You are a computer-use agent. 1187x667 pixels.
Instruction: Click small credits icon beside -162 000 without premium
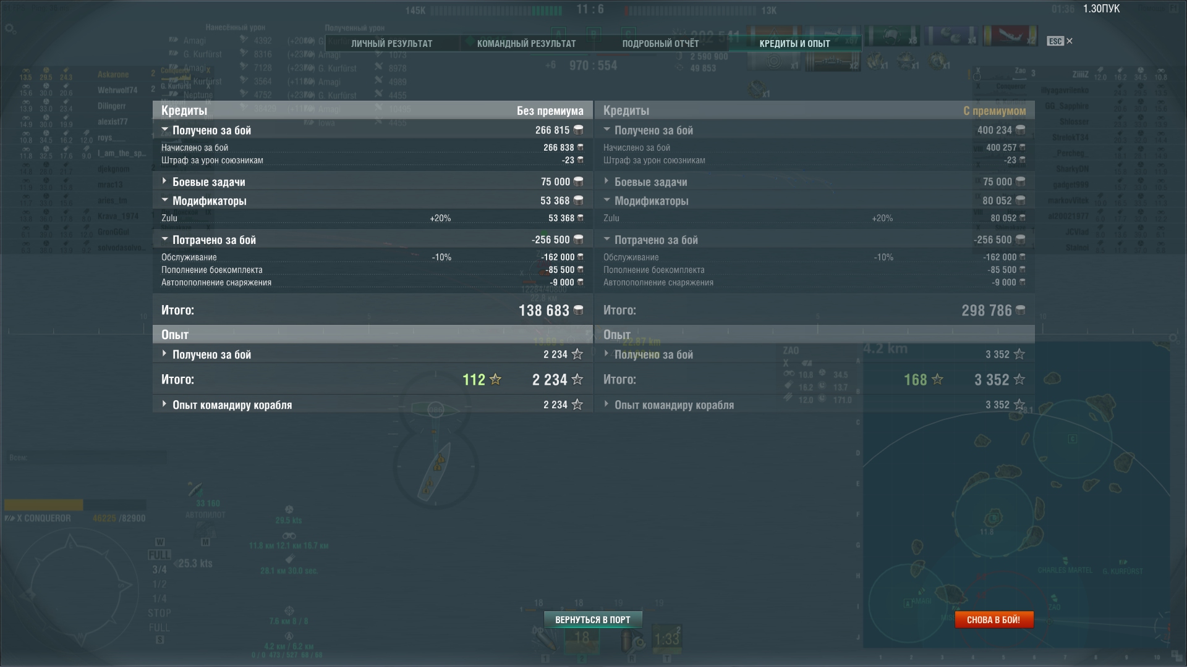tap(580, 256)
